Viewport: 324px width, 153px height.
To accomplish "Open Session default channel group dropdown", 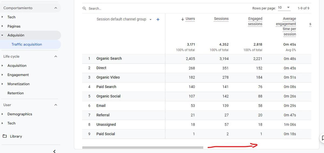I will [x=150, y=19].
